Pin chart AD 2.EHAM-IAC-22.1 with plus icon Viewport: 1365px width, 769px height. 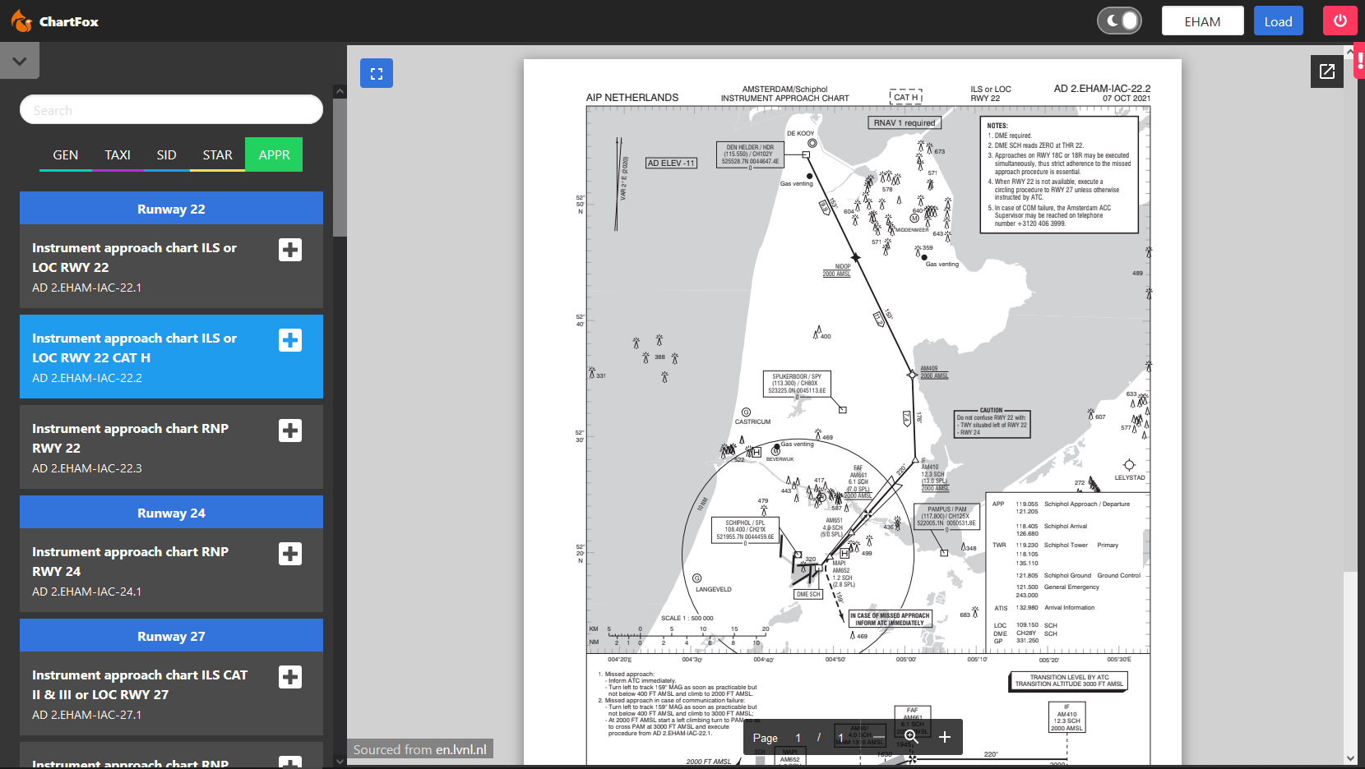tap(290, 250)
